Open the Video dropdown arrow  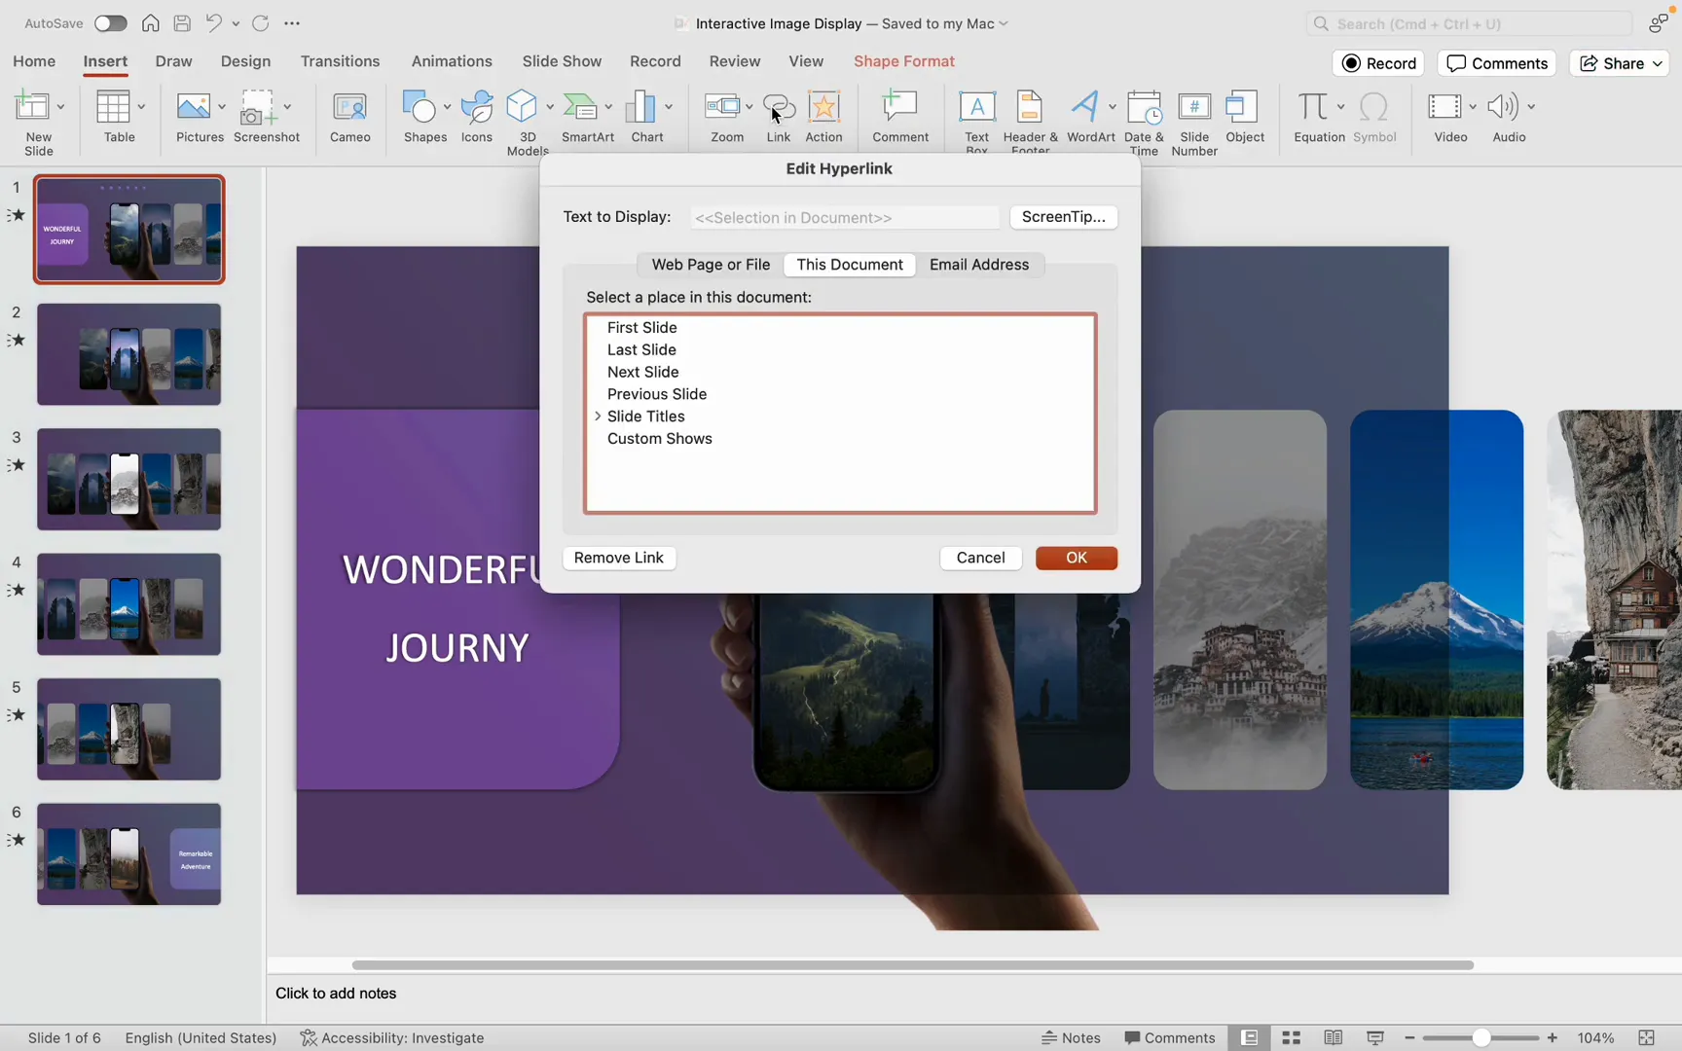(1473, 107)
